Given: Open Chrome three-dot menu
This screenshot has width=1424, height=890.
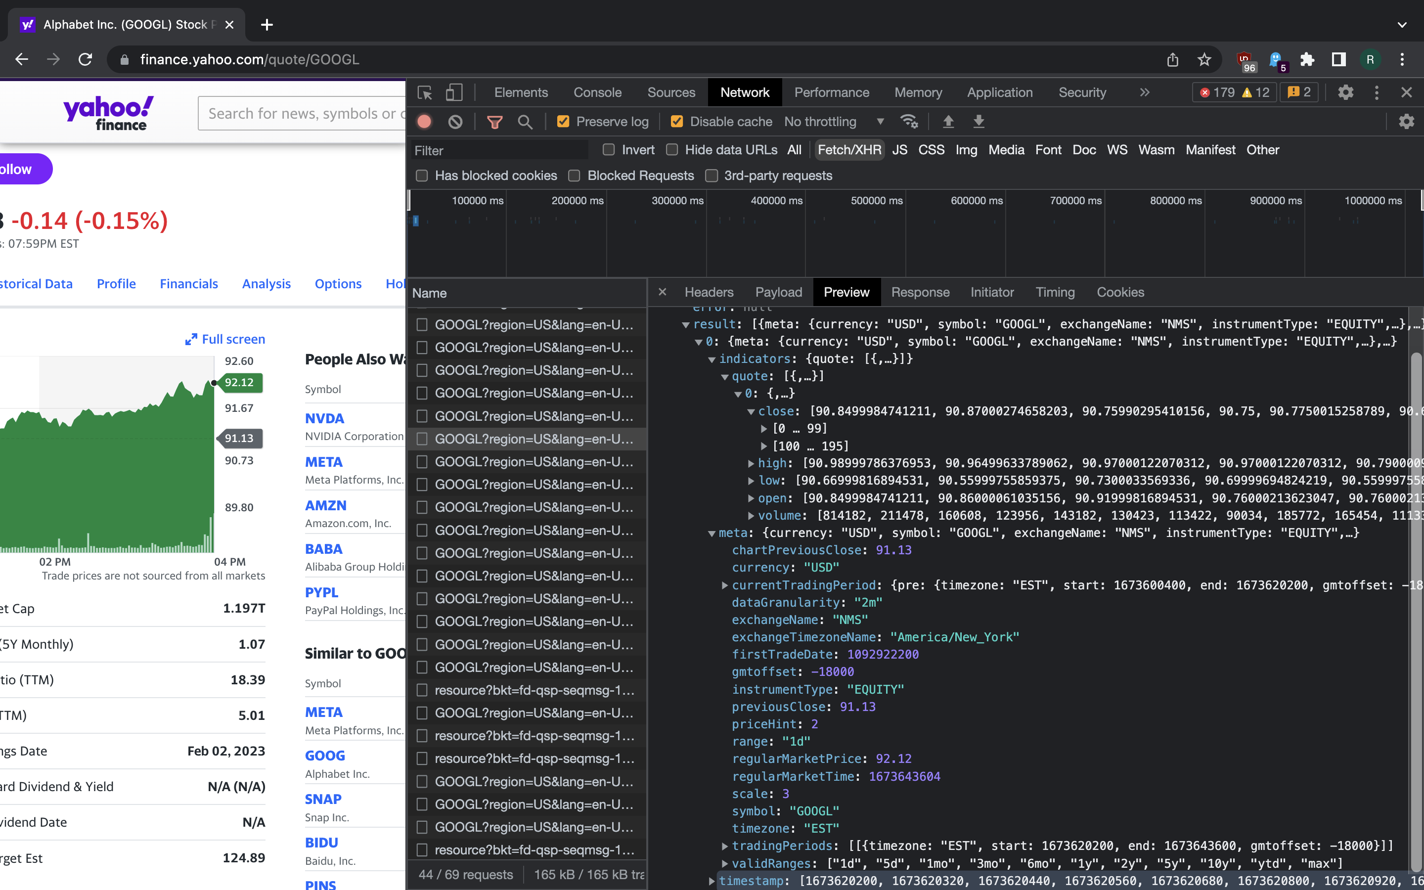Looking at the screenshot, I should coord(1402,59).
